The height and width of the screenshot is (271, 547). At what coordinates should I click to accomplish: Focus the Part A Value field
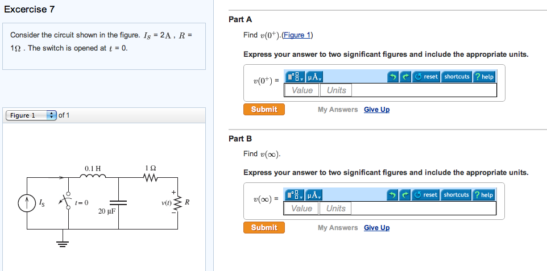[302, 90]
